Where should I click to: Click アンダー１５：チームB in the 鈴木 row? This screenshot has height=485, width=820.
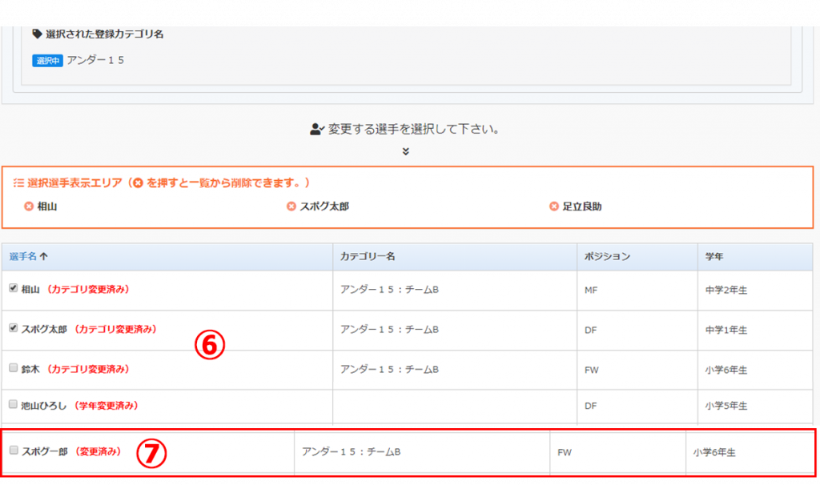click(389, 370)
